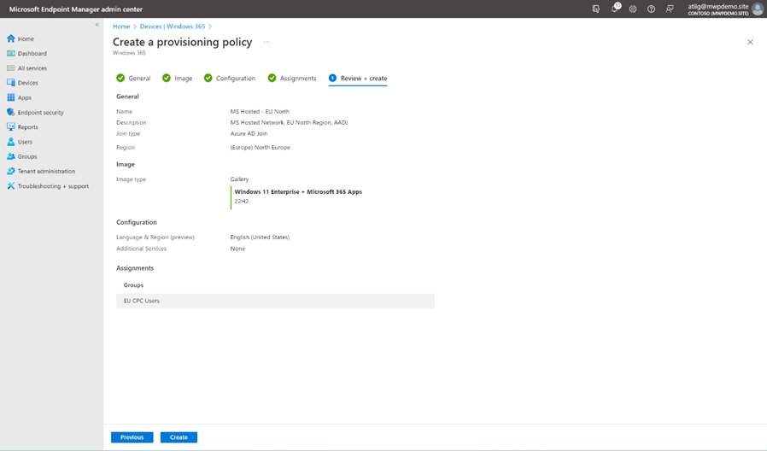The image size is (767, 451).
Task: Click the Previous button
Action: click(132, 437)
